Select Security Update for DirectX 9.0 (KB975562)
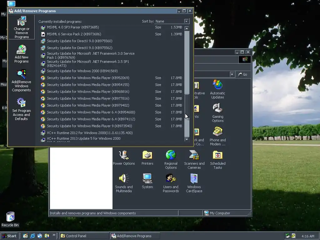320x240 pixels. [111, 48]
